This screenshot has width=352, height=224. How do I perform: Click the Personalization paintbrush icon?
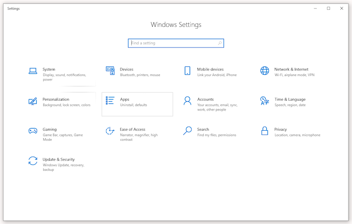[x=33, y=101]
